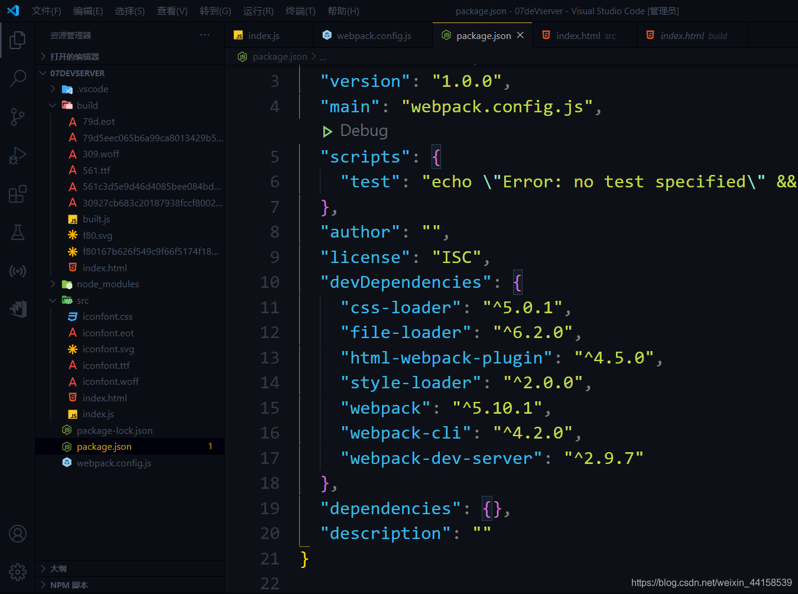Open the File menu (文件)
The image size is (798, 594).
[47, 11]
